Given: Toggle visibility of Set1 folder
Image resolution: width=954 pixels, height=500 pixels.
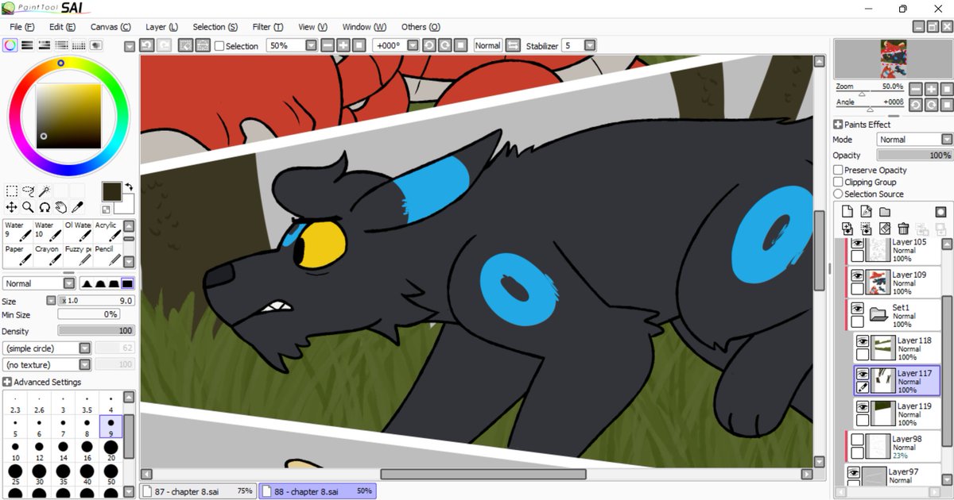Looking at the screenshot, I should [857, 308].
